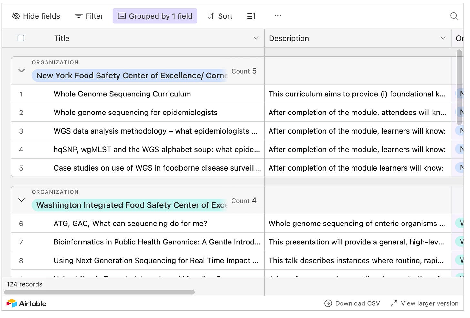Click the horizontal scrollbar at the bottom

coord(99,292)
